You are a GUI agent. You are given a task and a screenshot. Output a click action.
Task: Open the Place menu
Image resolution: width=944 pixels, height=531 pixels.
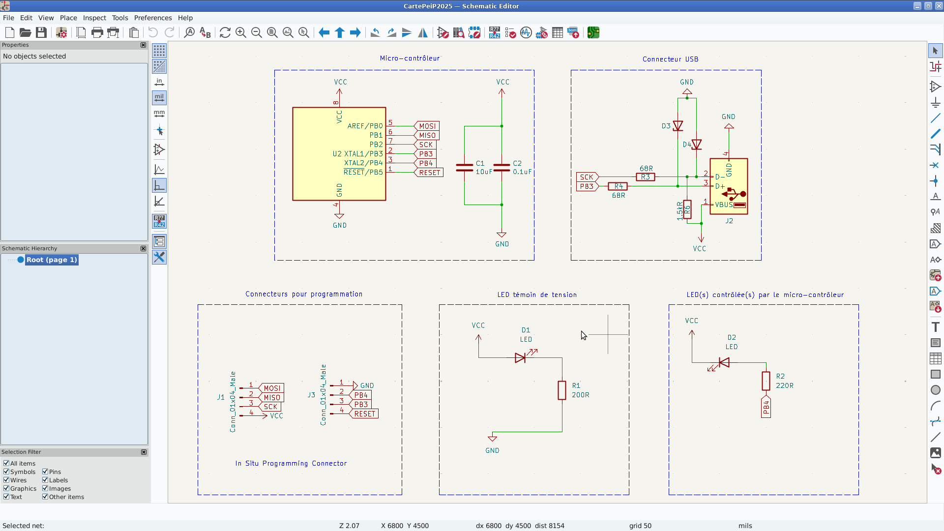pos(68,18)
